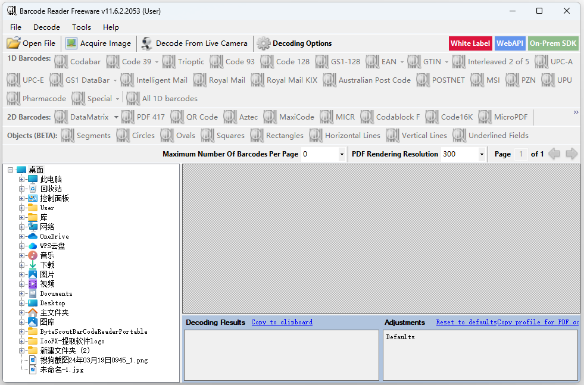Click Copy profile for PDF link
Viewport: 584px width, 385px height.
click(538, 322)
